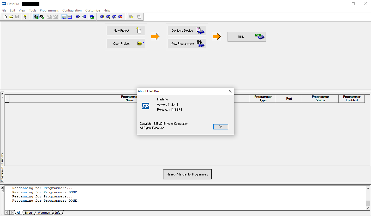Click the Open Project folder toolbar icon

(x=11, y=17)
